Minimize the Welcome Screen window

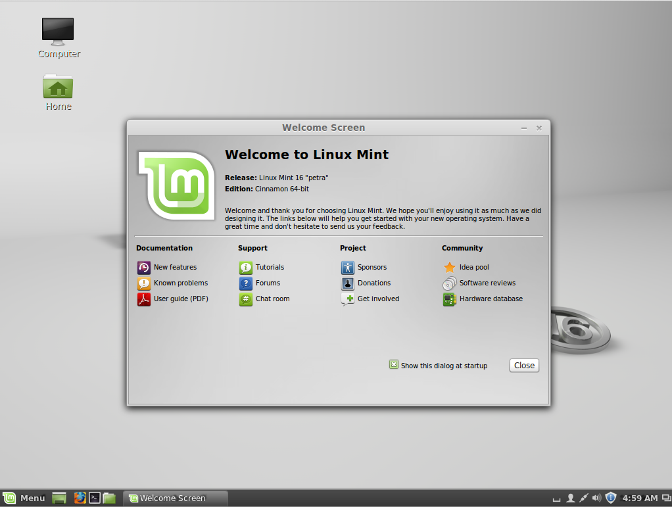point(523,128)
